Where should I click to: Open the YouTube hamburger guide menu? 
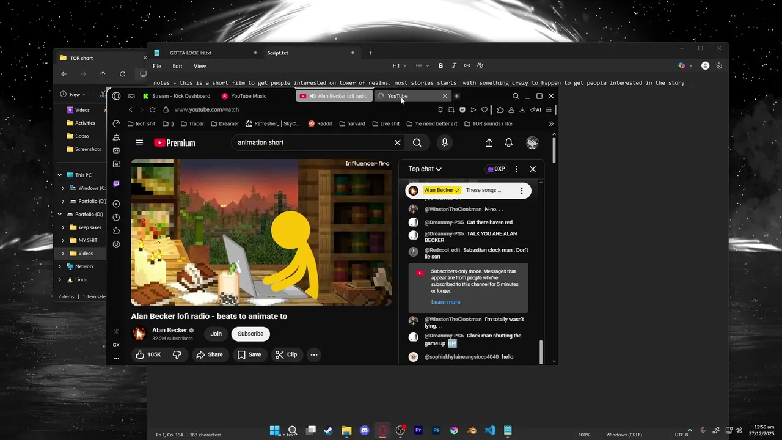coord(139,142)
